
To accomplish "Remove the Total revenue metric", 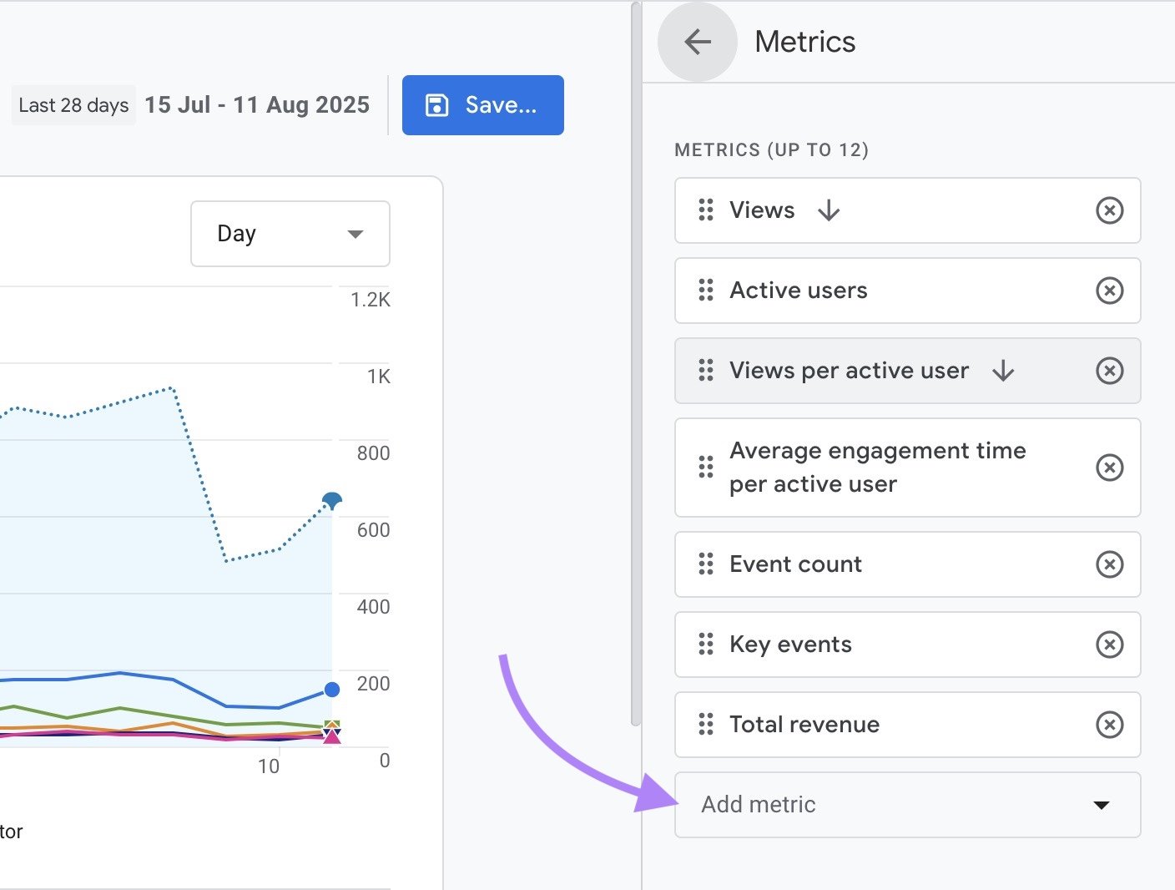I will pos(1109,725).
